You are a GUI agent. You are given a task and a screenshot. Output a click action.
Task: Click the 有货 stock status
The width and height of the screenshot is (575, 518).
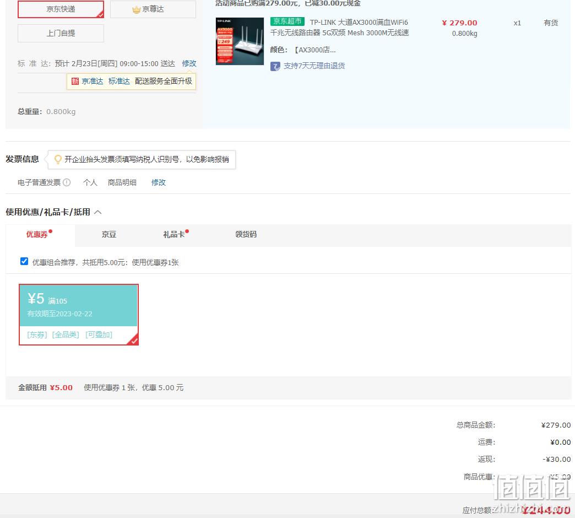pyautogui.click(x=551, y=23)
